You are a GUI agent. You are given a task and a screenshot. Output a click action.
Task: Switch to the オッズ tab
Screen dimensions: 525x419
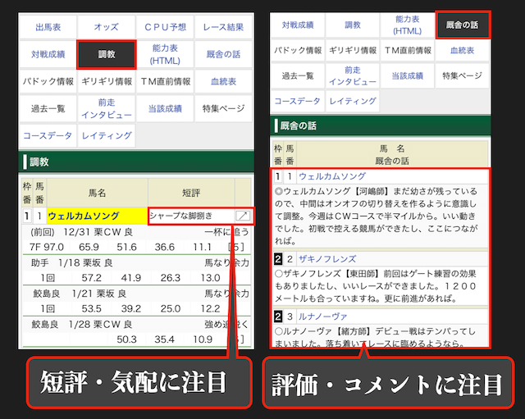coord(107,27)
